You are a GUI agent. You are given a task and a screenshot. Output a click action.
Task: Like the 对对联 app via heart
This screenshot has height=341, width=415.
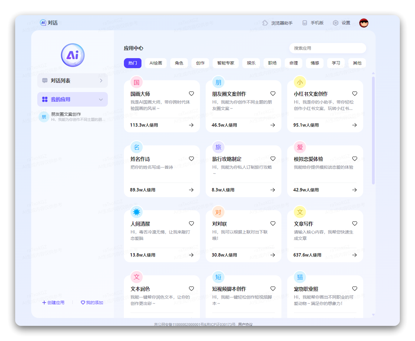(273, 223)
